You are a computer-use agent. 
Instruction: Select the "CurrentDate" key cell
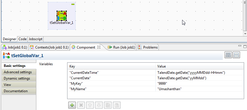pyautogui.click(x=112, y=78)
